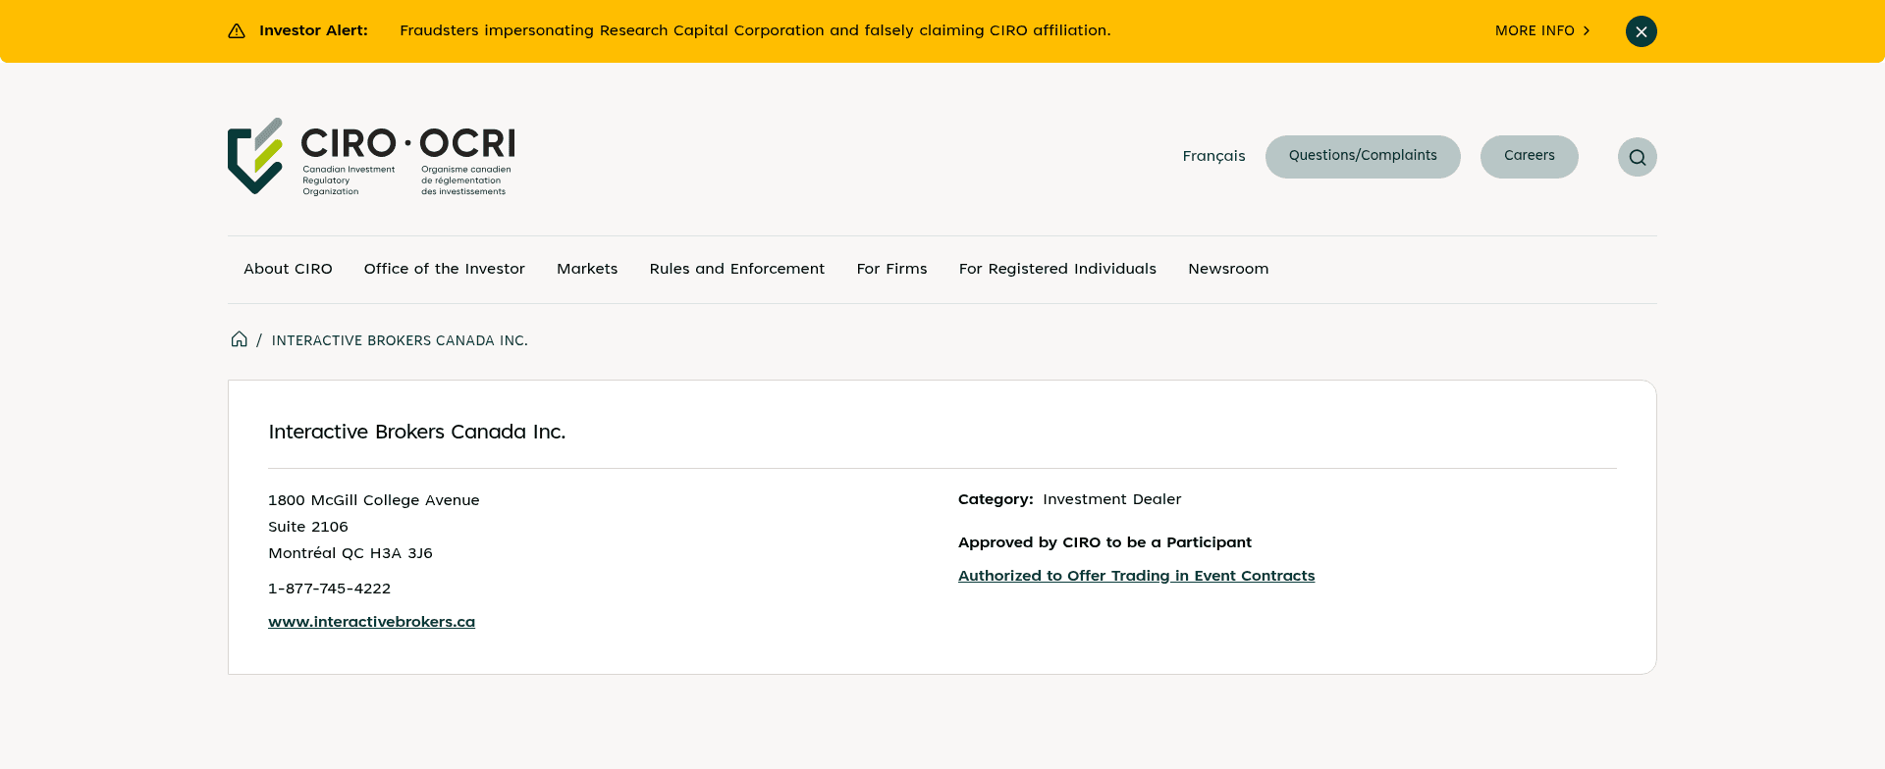Open the Office of the Investor menu
Screen dimensions: 1885x769
tap(445, 269)
